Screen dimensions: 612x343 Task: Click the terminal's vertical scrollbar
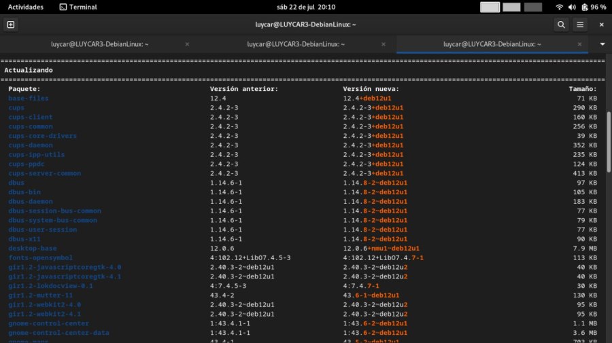(609, 143)
